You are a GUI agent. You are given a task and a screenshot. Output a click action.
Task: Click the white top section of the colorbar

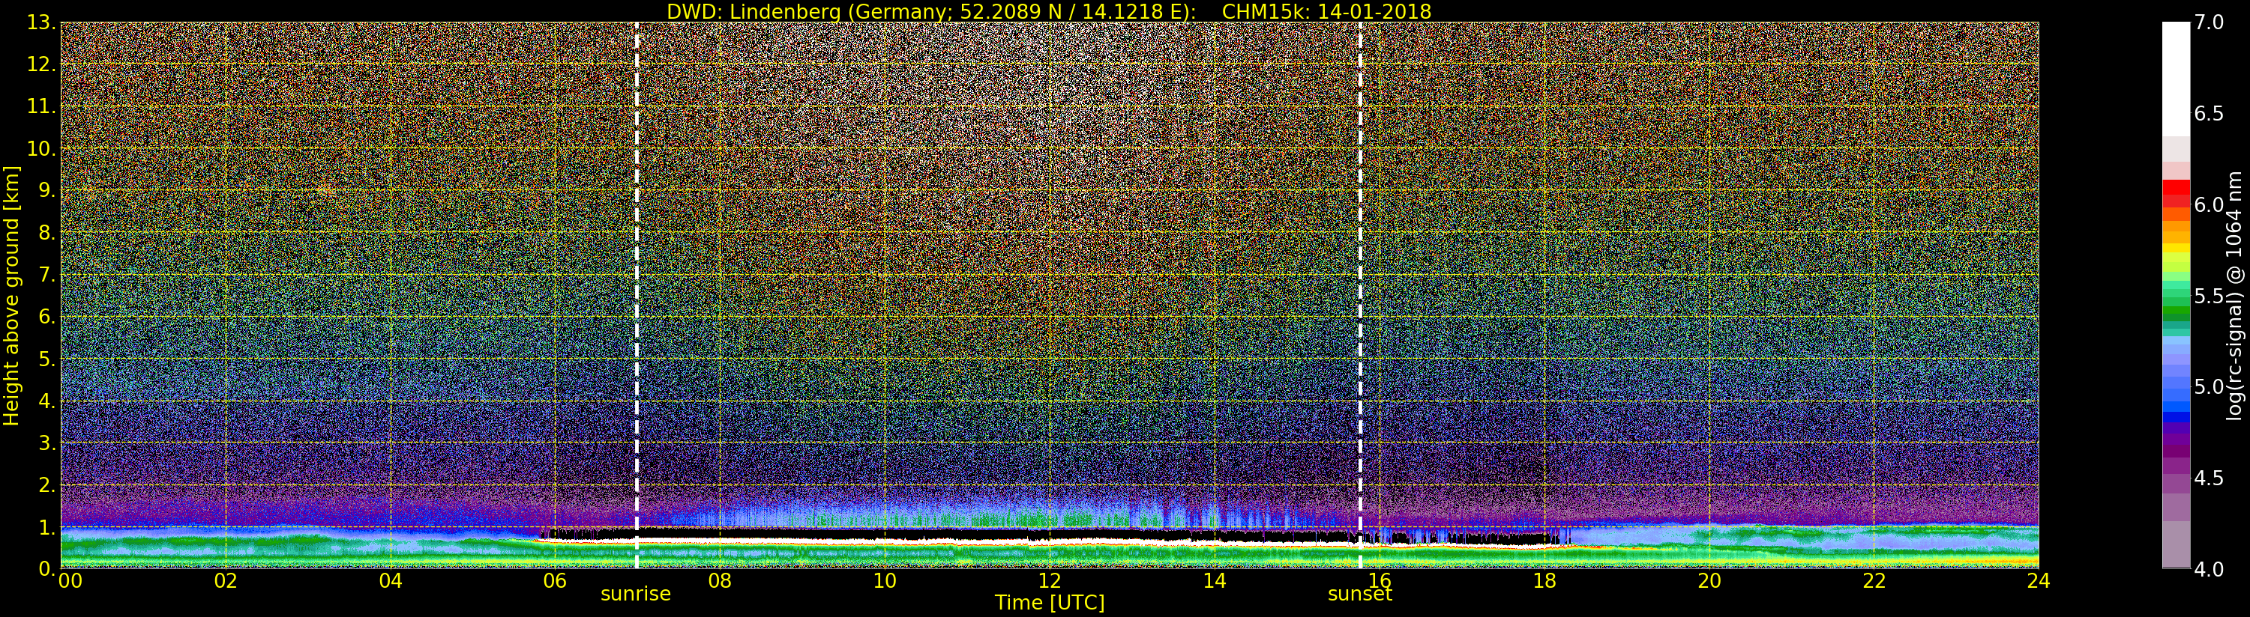(x=2176, y=79)
